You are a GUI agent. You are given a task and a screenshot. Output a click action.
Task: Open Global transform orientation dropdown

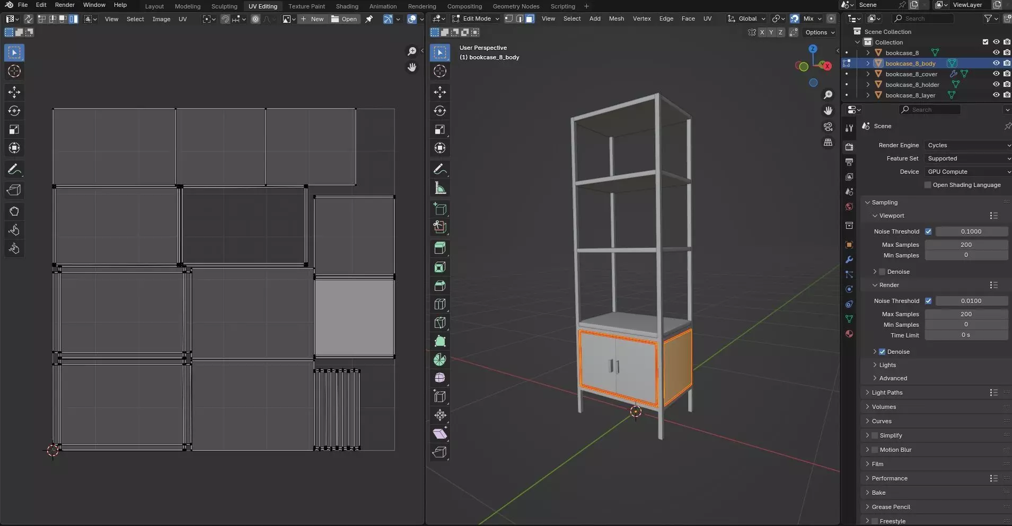click(x=746, y=19)
